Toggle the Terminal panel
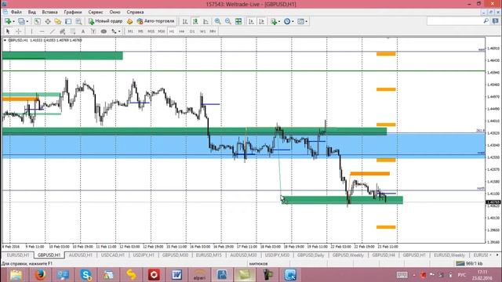This screenshot has height=282, width=502. pos(68,21)
